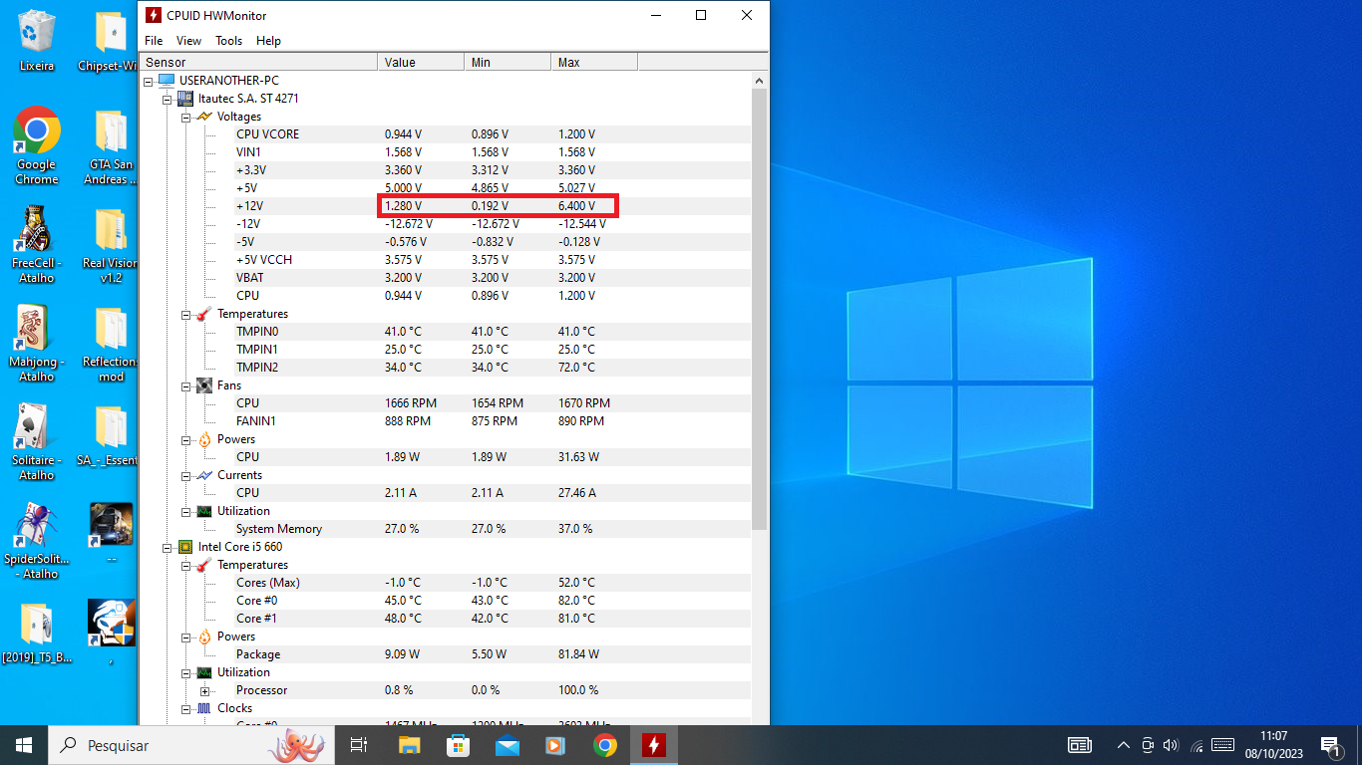
Task: Collapse the Voltages group
Action: [185, 117]
